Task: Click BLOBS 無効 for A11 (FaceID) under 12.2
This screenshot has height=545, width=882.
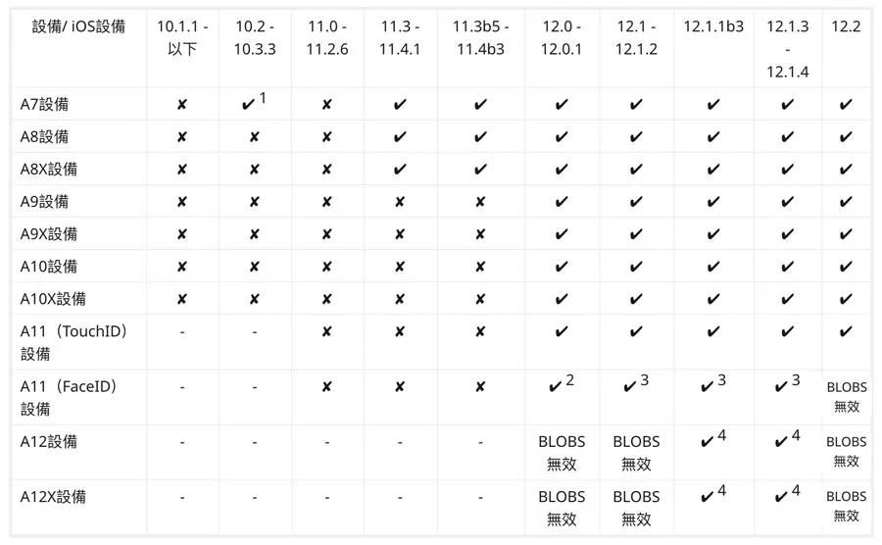Action: pos(847,397)
